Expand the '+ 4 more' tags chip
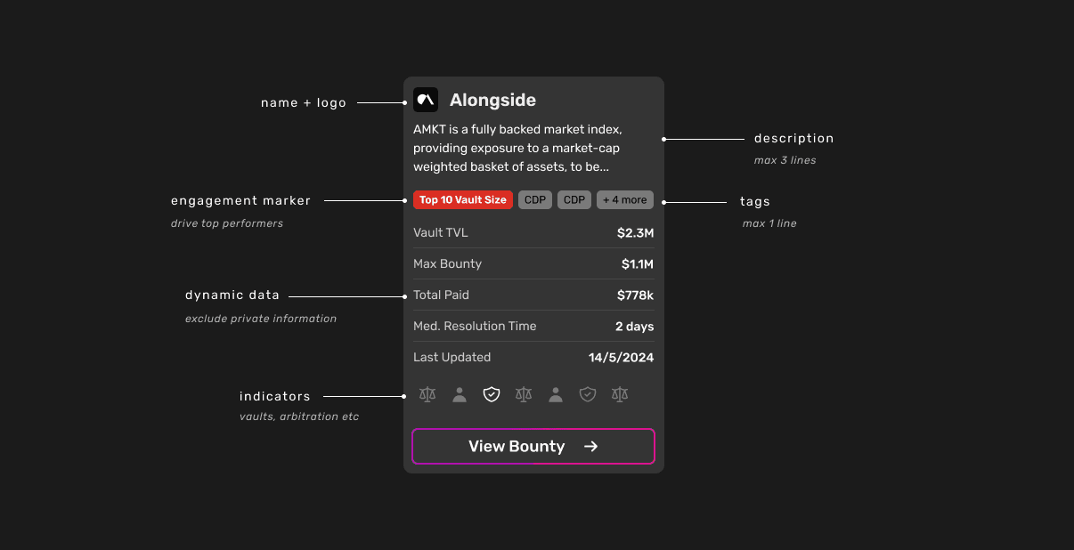 click(625, 200)
